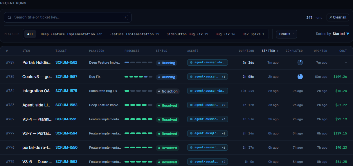Click agent icon in row #789
353x166 pixels.
click(191, 62)
